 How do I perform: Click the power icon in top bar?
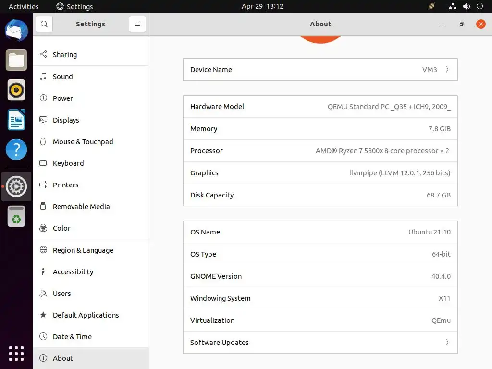point(480,6)
